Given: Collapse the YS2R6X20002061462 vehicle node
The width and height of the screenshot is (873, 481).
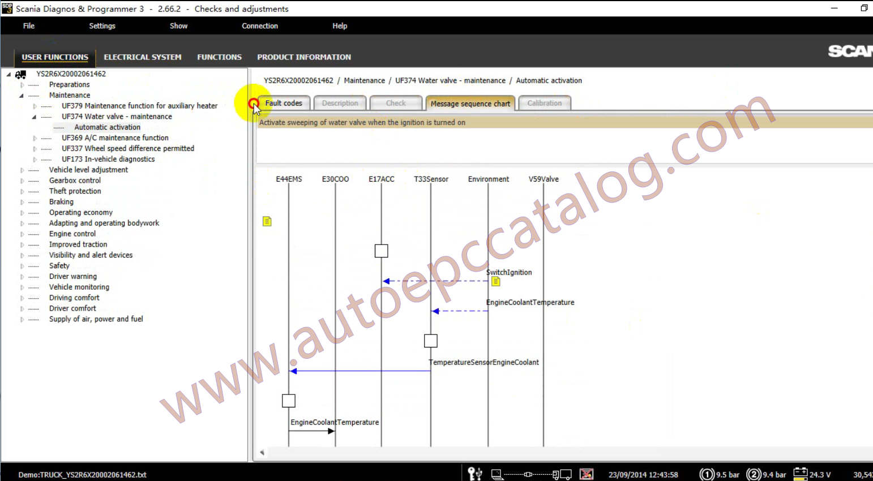Looking at the screenshot, I should (8, 74).
